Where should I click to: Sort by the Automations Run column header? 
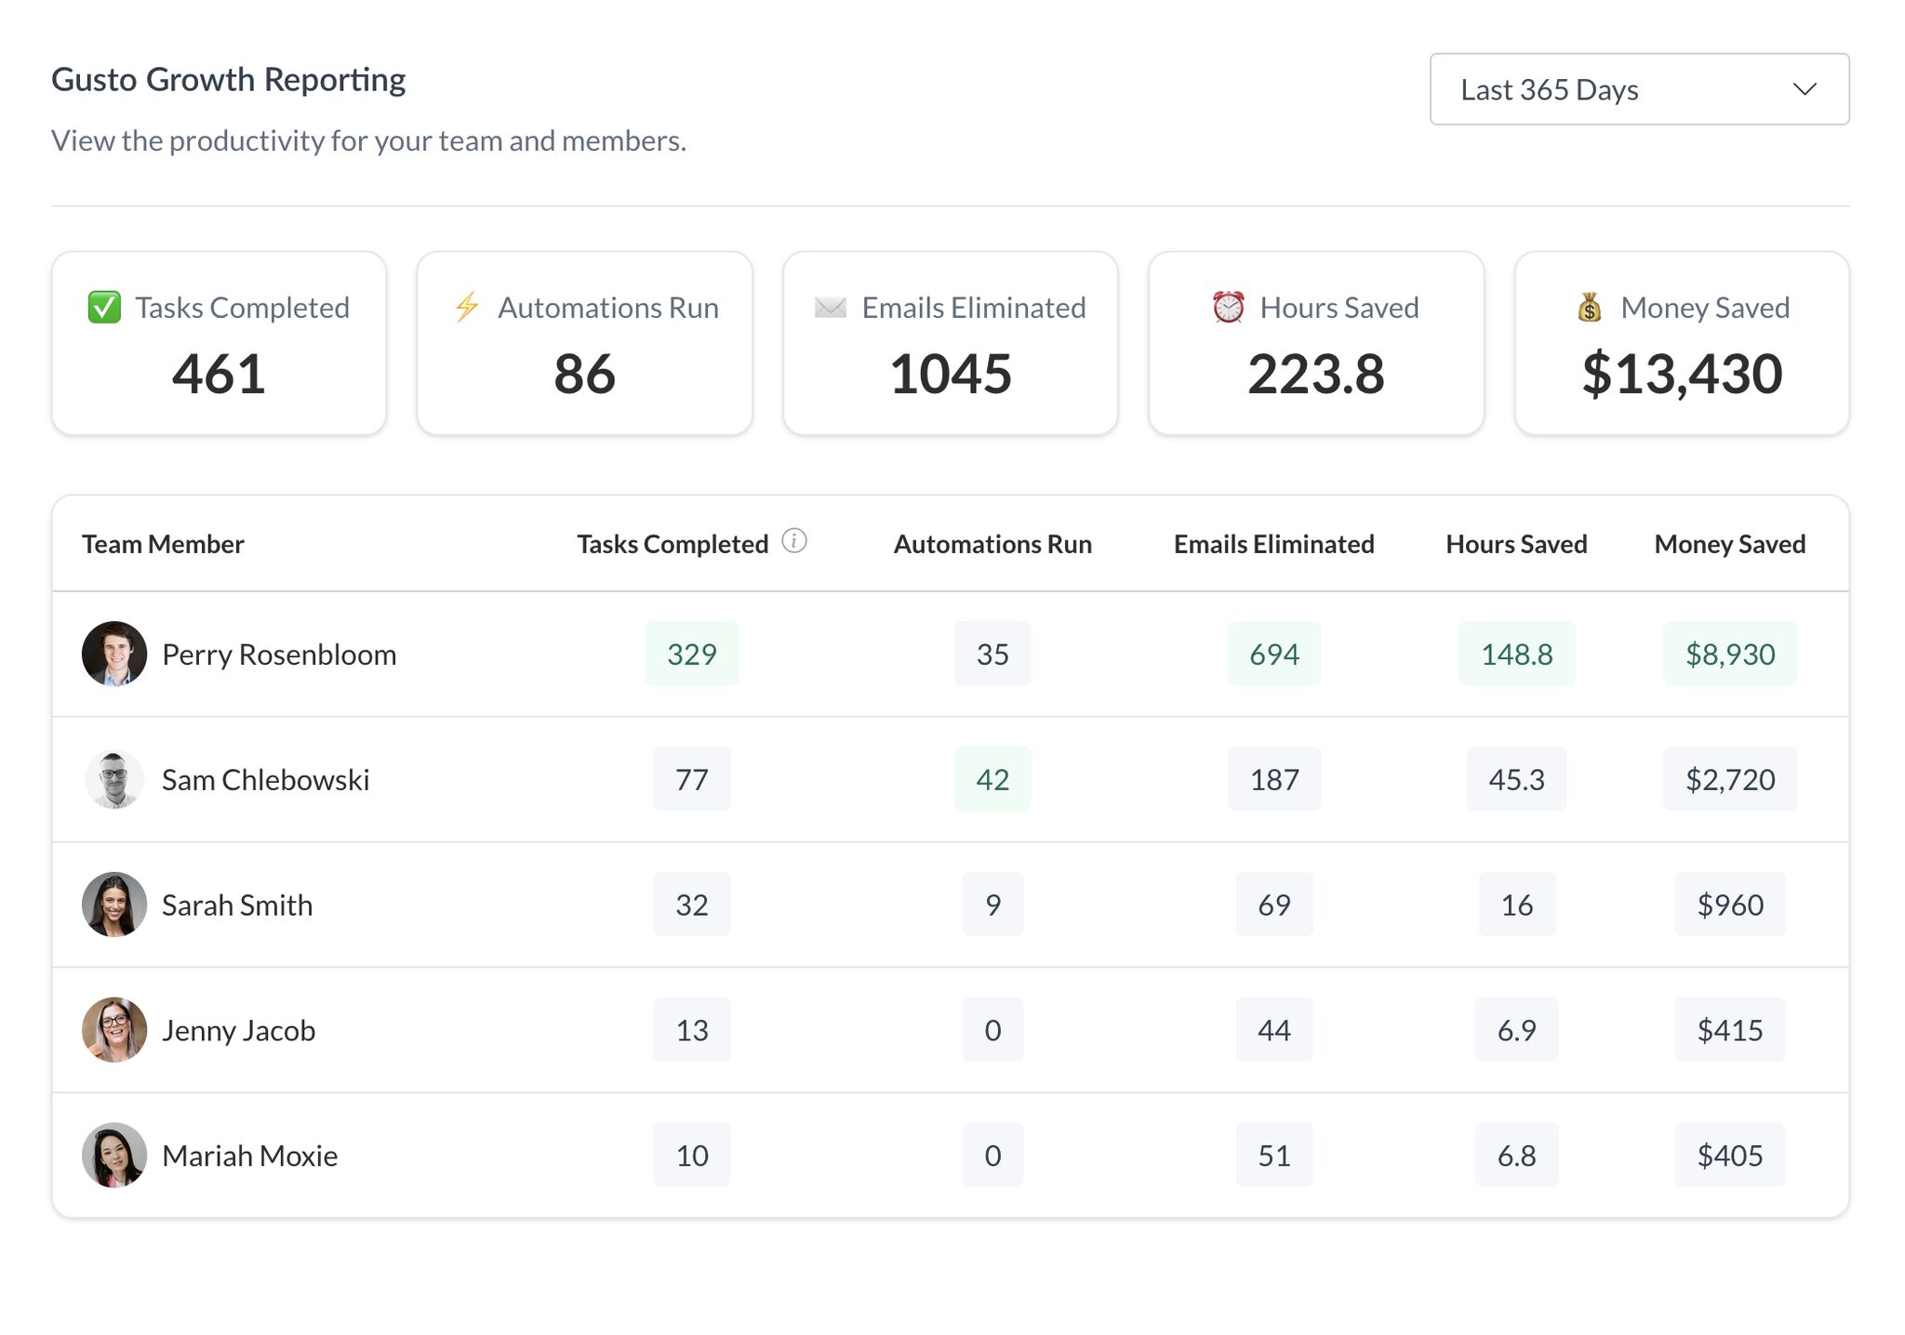click(992, 544)
